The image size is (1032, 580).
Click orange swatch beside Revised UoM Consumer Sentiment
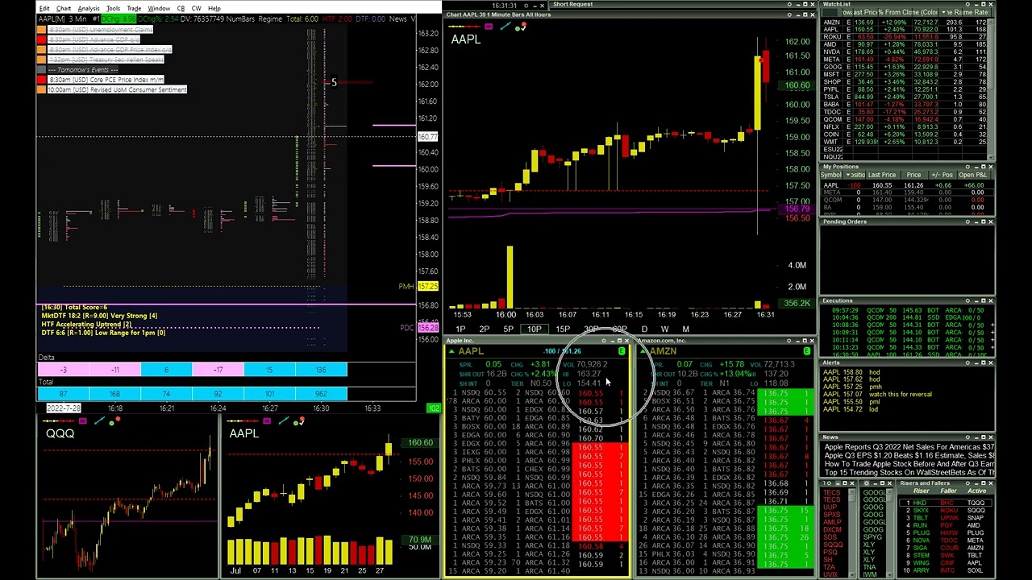click(x=42, y=89)
